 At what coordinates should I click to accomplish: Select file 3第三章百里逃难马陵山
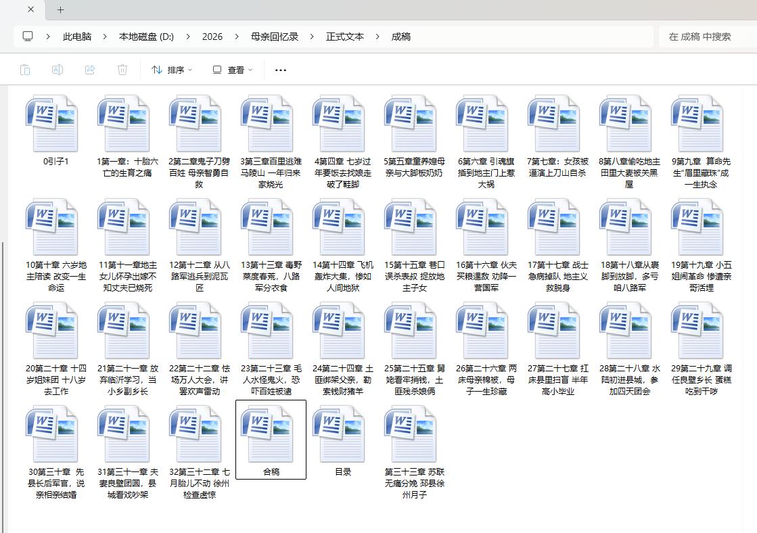271,142
